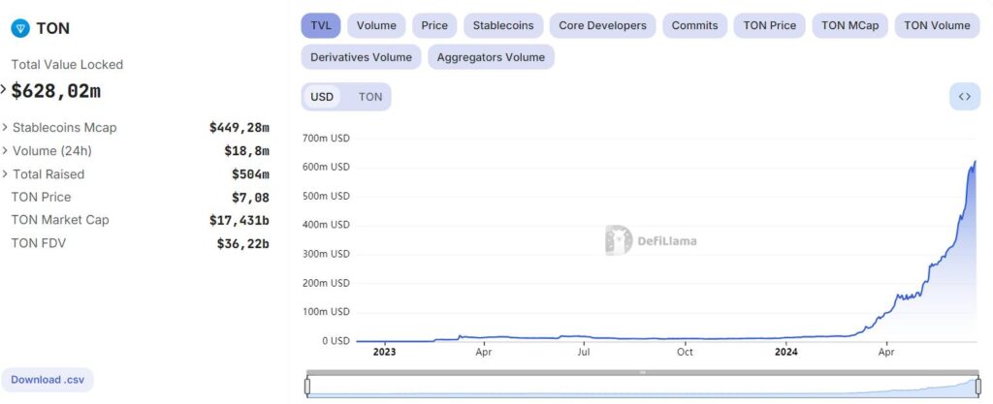Click the Total Value Locked label

(67, 65)
